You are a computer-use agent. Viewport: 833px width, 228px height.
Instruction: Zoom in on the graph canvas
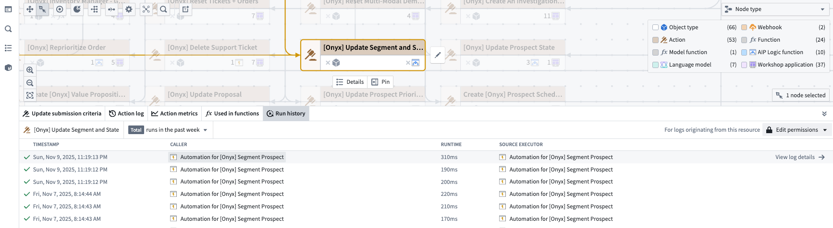click(x=30, y=70)
